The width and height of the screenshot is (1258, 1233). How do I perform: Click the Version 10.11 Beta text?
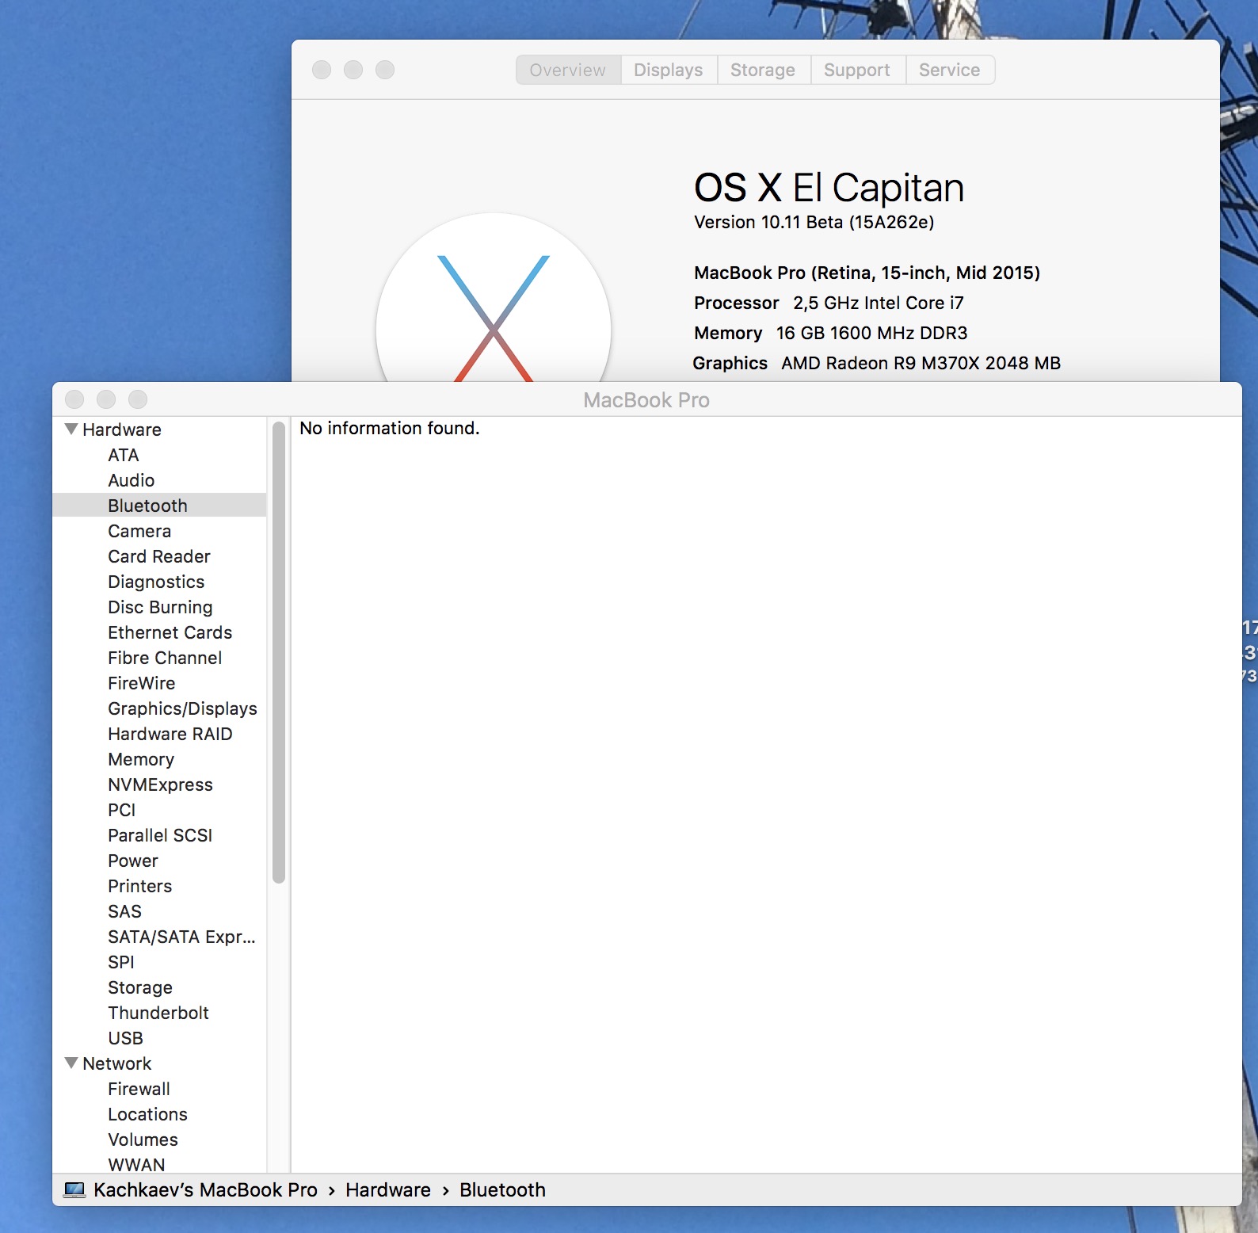pyautogui.click(x=814, y=222)
